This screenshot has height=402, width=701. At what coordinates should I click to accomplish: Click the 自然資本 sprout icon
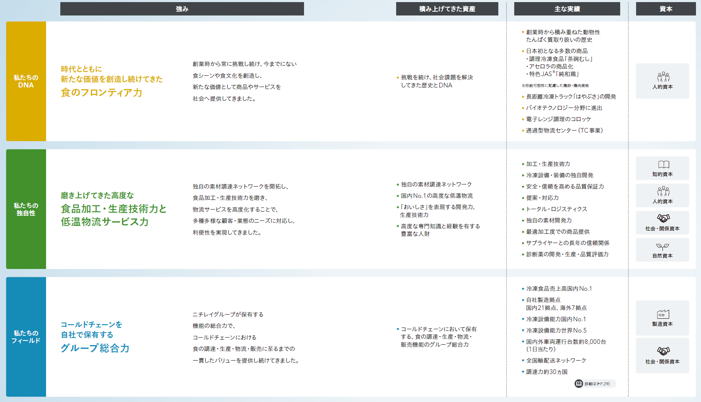[x=662, y=247]
